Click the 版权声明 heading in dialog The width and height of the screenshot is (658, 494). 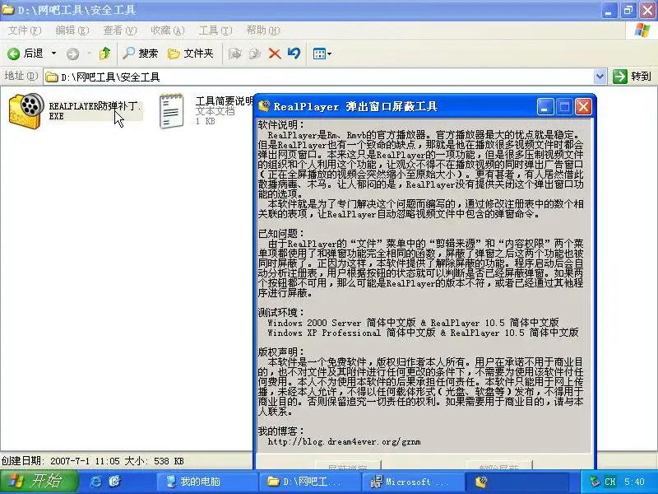coord(280,352)
